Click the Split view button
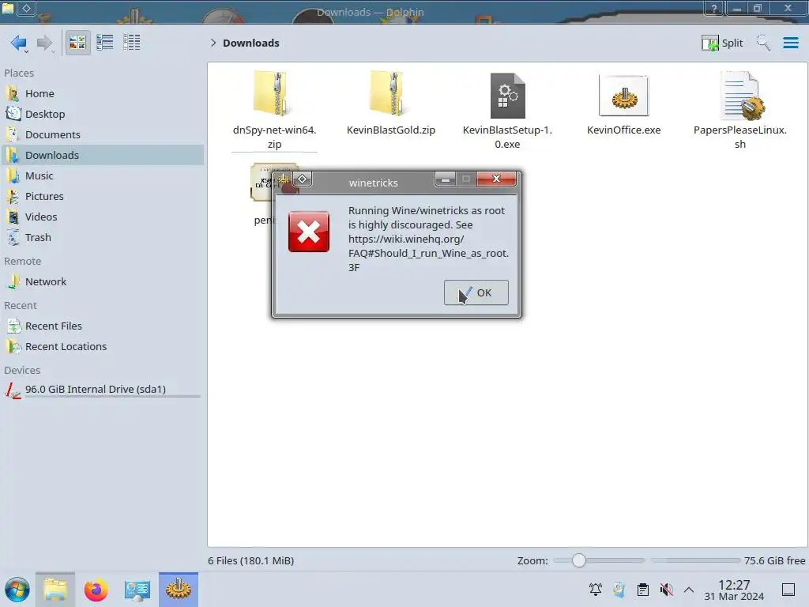The width and height of the screenshot is (809, 607). [x=722, y=43]
